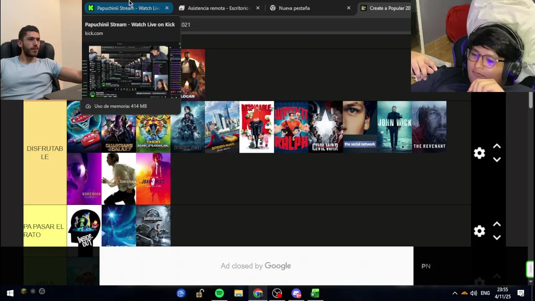
Task: Open Spotify from the taskbar
Action: coord(219,293)
